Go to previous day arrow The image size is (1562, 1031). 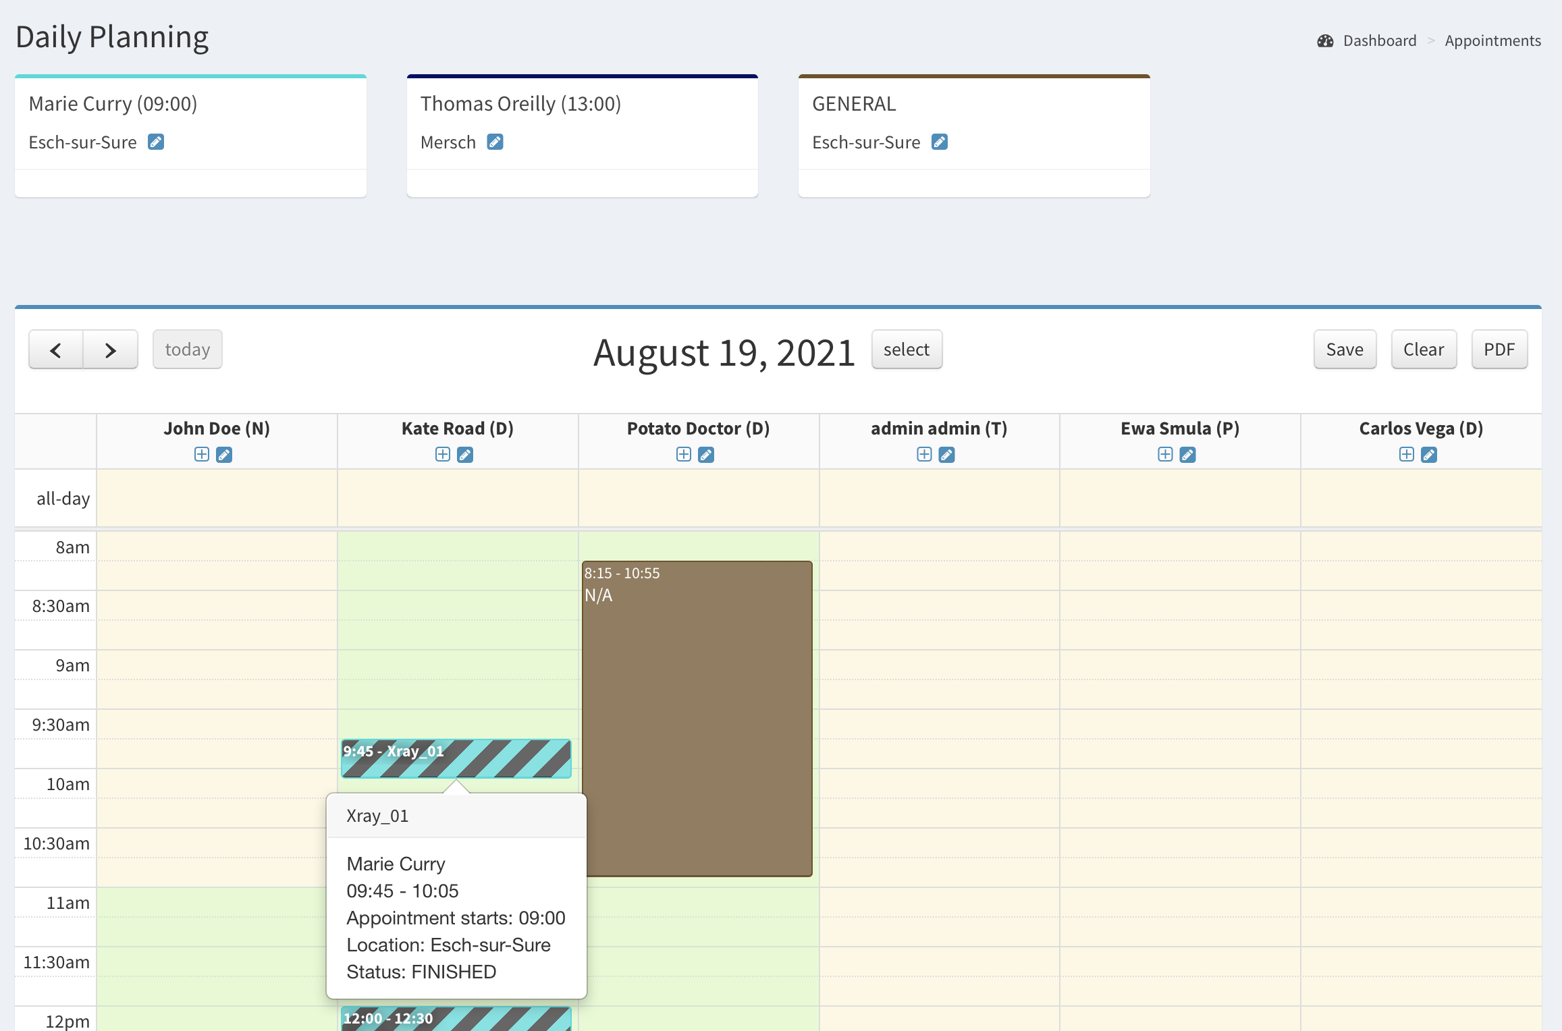(56, 350)
